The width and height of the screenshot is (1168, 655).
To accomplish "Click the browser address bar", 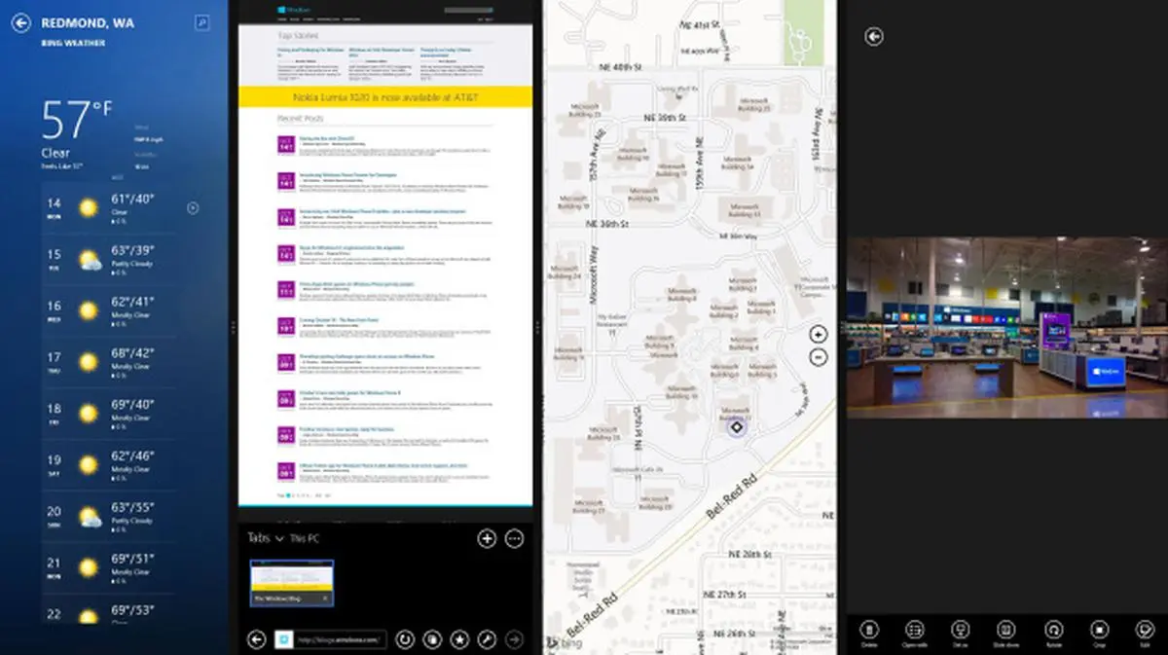I will coord(339,639).
